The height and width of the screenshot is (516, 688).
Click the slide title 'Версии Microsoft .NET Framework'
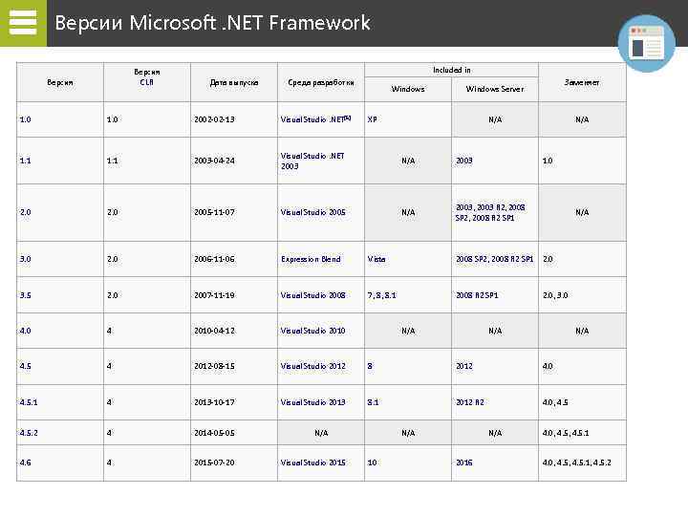[x=212, y=23]
